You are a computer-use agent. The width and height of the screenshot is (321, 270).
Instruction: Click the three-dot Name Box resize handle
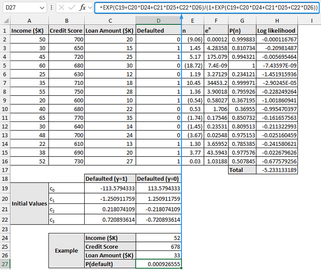coord(52,8)
